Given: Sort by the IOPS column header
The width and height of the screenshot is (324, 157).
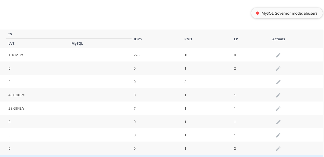Looking at the screenshot, I should [138, 39].
